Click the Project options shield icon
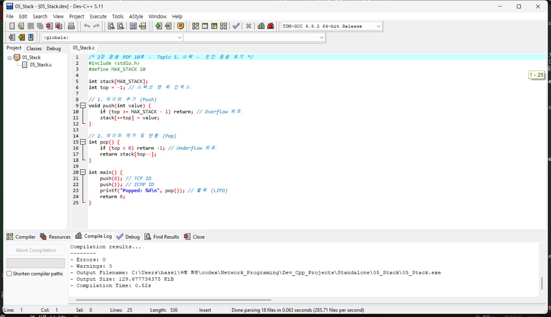Screen dimensions: 551x317 (181, 26)
